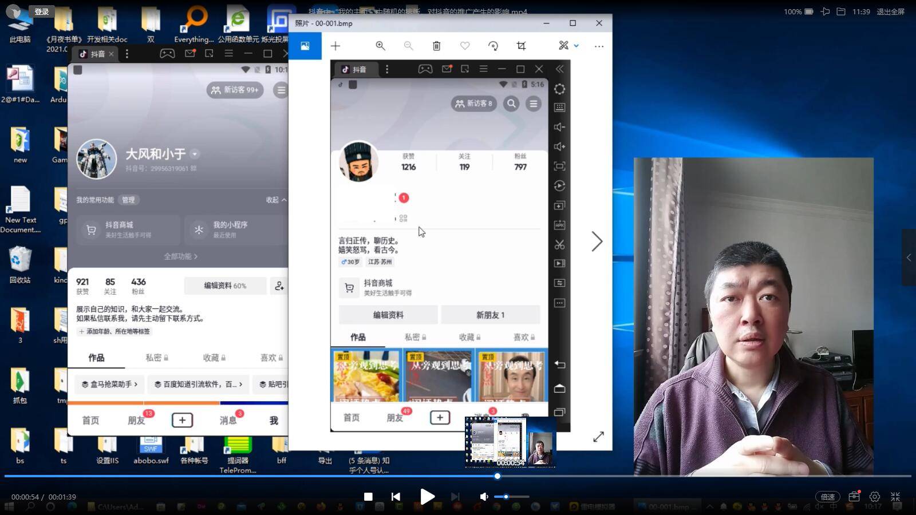Click the 编辑资料 60% button
Viewport: 916px width, 515px height.
tap(225, 286)
